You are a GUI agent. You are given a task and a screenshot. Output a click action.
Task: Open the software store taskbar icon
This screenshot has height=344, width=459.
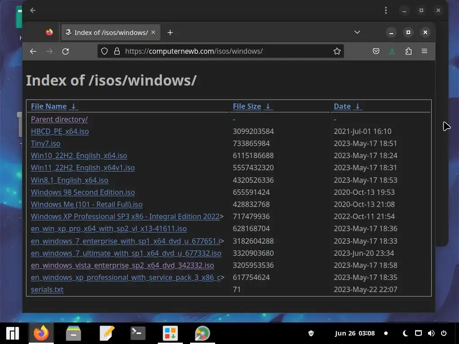pyautogui.click(x=170, y=333)
